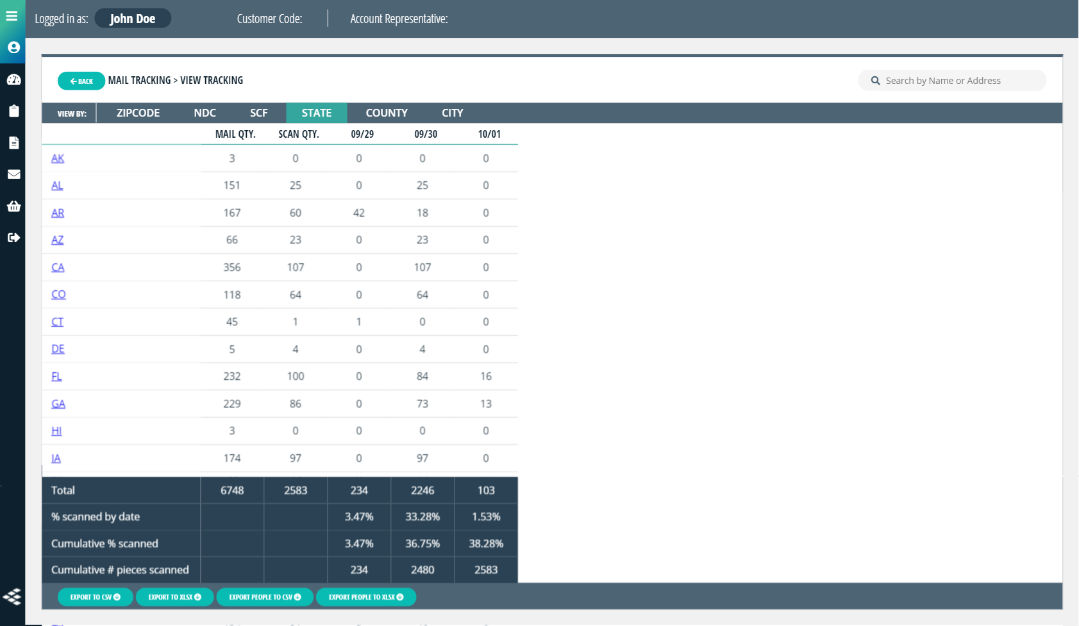The width and height of the screenshot is (1079, 626).
Task: Click the MAIL TRACKING breadcrumb text
Action: 139,80
